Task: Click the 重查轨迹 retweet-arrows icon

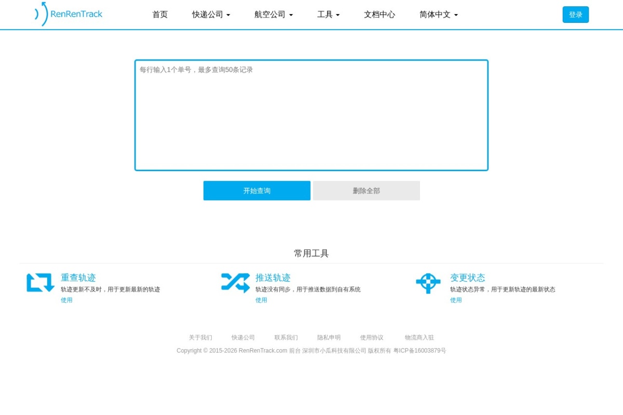Action: point(40,283)
